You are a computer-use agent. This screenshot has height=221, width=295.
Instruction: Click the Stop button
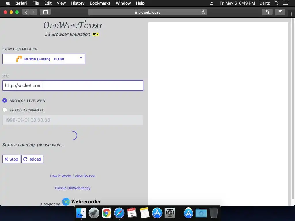11,159
